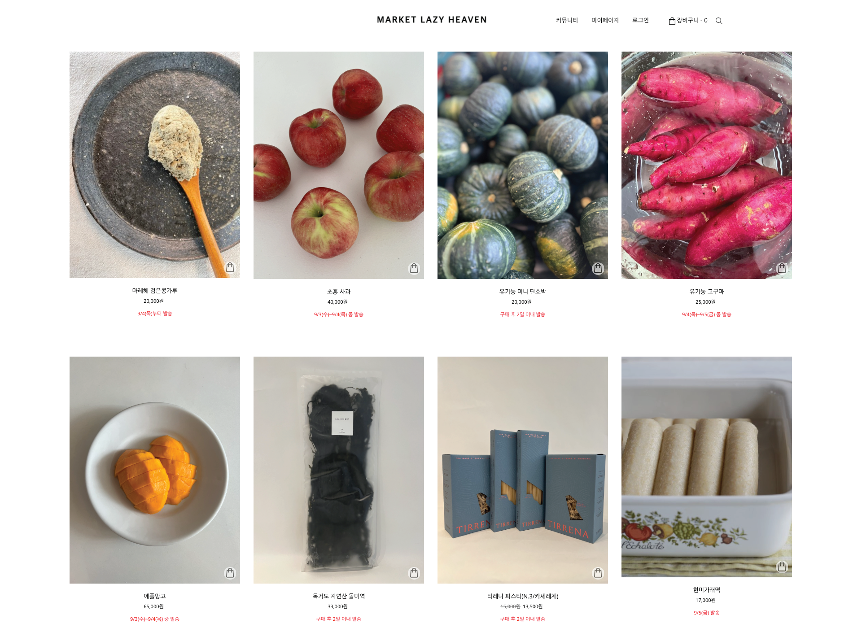The width and height of the screenshot is (862, 641).
Task: Add 현미가래떡 to cart via bag icon
Action: pos(782,567)
